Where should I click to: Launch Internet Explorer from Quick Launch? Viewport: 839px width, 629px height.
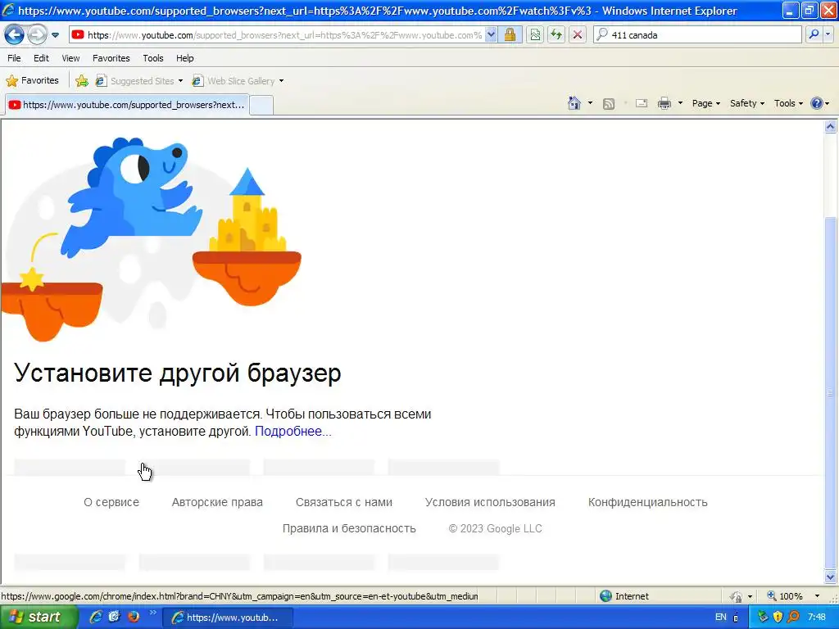pos(96,617)
